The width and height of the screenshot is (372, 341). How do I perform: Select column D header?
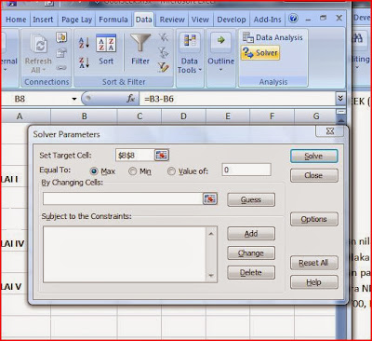coord(183,116)
